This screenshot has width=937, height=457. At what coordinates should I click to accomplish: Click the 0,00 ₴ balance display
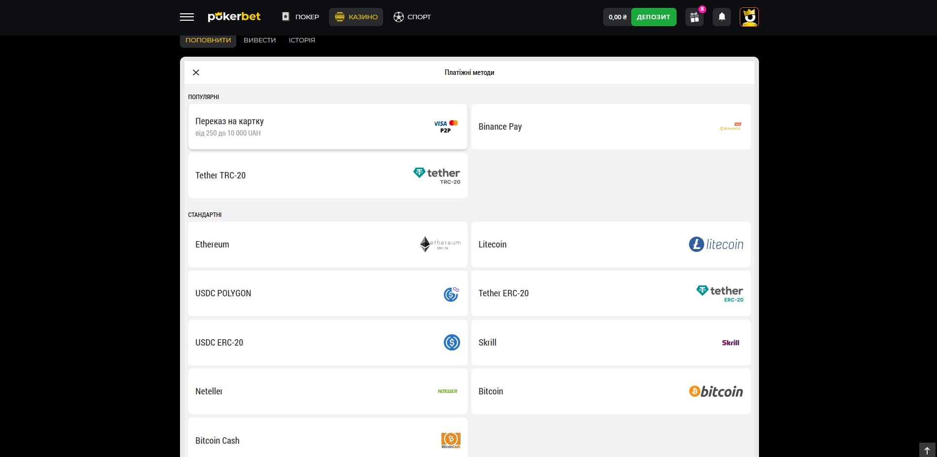pos(617,17)
